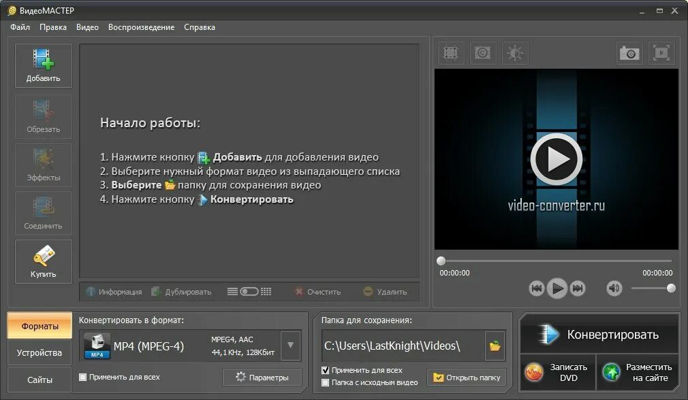This screenshot has height=400, width=688.
Task: Mute audio with the speaker icon
Action: point(614,288)
